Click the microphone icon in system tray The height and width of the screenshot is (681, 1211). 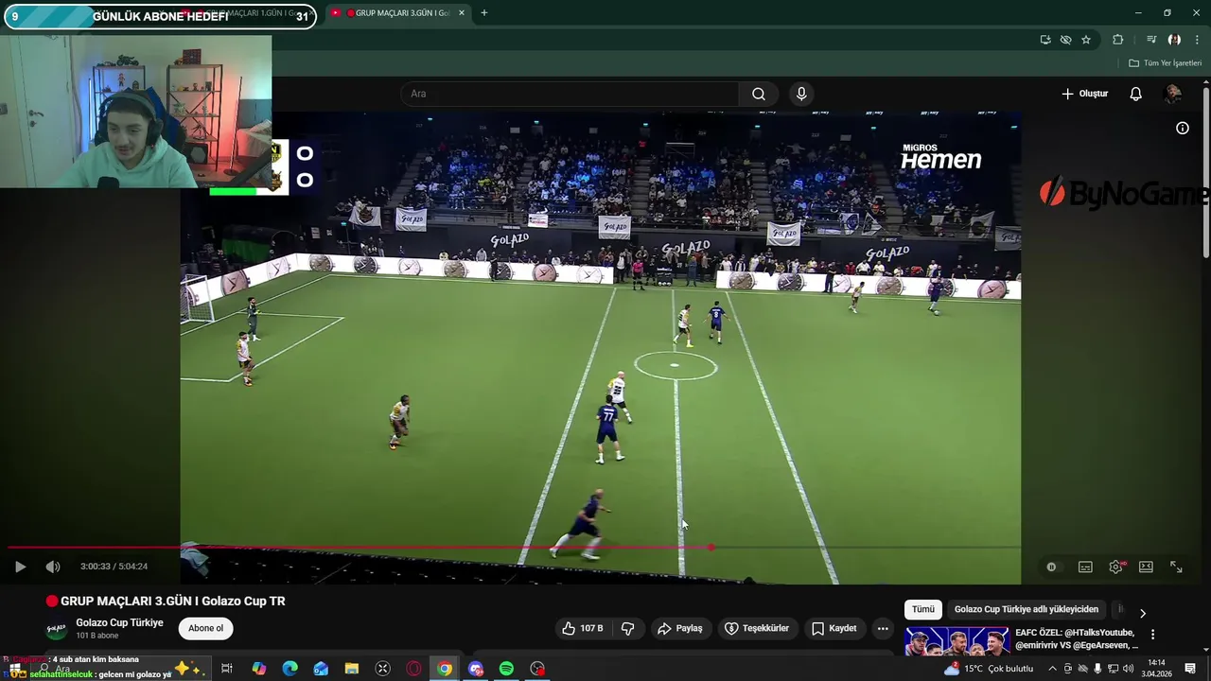(1097, 669)
